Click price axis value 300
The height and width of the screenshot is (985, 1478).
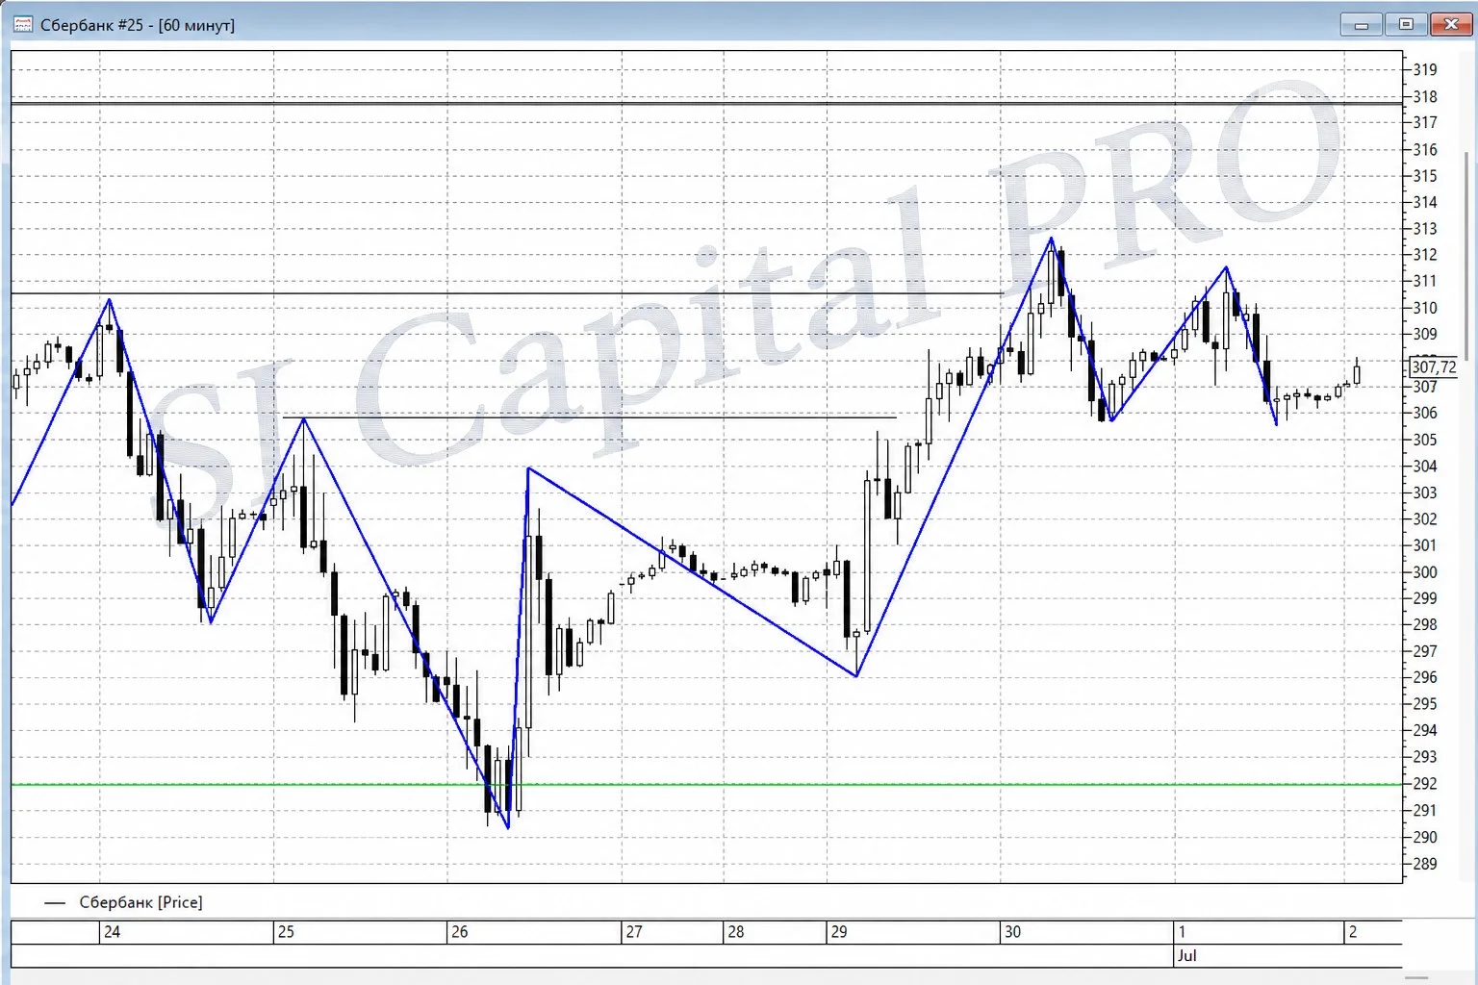pyautogui.click(x=1425, y=571)
